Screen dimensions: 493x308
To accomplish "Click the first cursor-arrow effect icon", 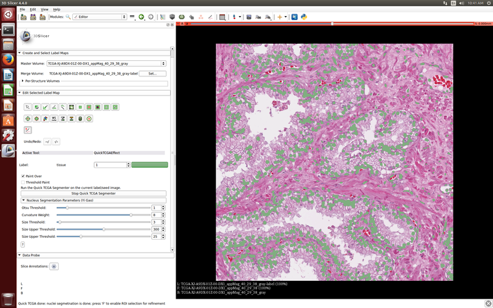I will pos(28,107).
